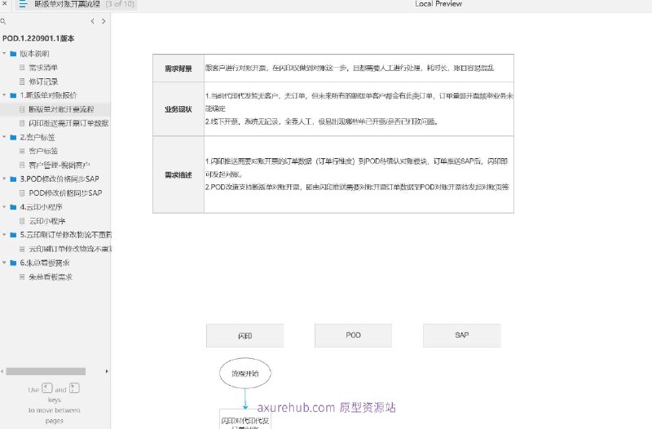
Task: Click the Local Preview title text
Action: coord(438,4)
